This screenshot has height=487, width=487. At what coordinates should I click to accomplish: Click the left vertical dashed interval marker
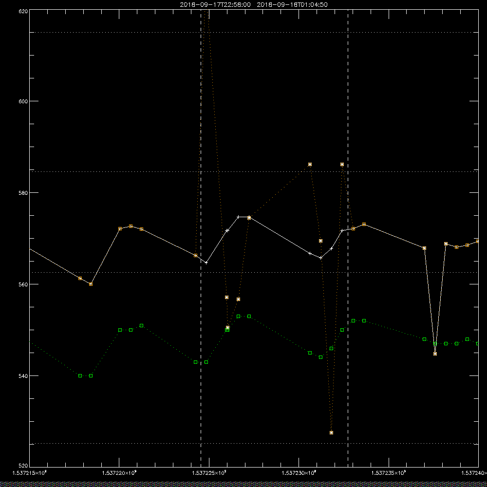[x=201, y=238]
